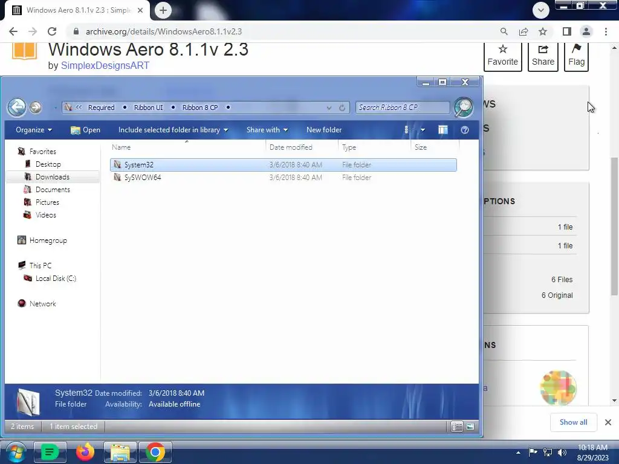The width and height of the screenshot is (619, 464).
Task: Open the Explorer address history dropdown
Action: (329, 108)
